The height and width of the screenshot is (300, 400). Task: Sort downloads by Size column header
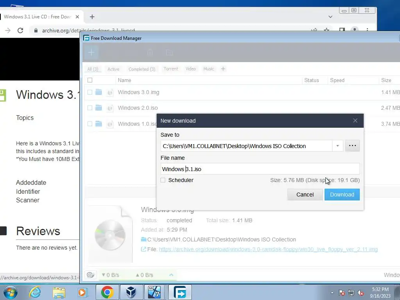click(x=386, y=80)
